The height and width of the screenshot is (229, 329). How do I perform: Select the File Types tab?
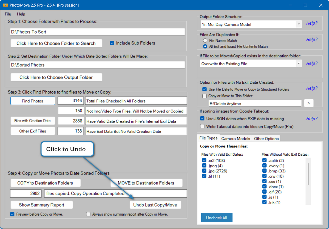click(208, 138)
